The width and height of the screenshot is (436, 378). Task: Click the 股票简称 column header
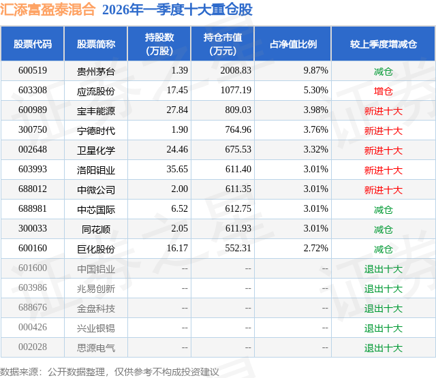point(96,44)
